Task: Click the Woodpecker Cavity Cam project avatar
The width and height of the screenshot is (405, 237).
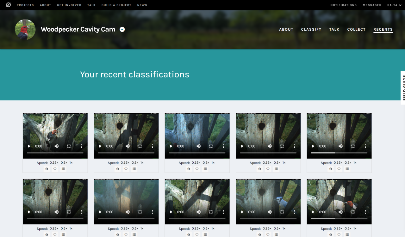Action: pos(25,29)
